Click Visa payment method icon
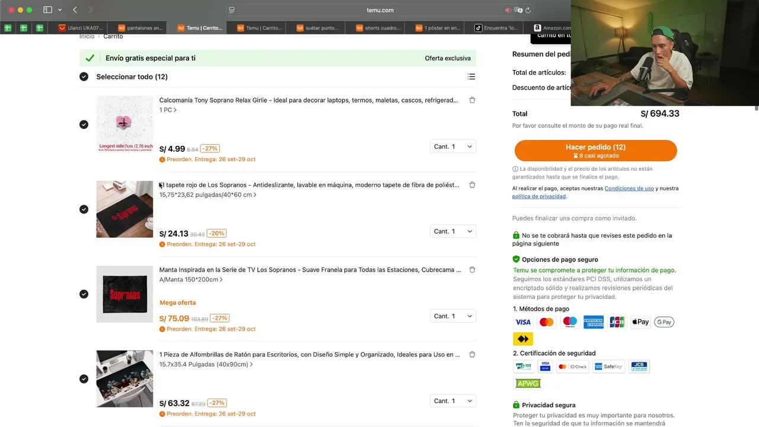 (x=523, y=322)
